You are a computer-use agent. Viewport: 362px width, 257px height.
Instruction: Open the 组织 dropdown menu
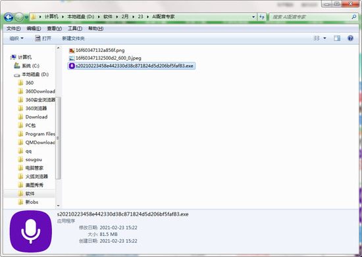(16, 38)
